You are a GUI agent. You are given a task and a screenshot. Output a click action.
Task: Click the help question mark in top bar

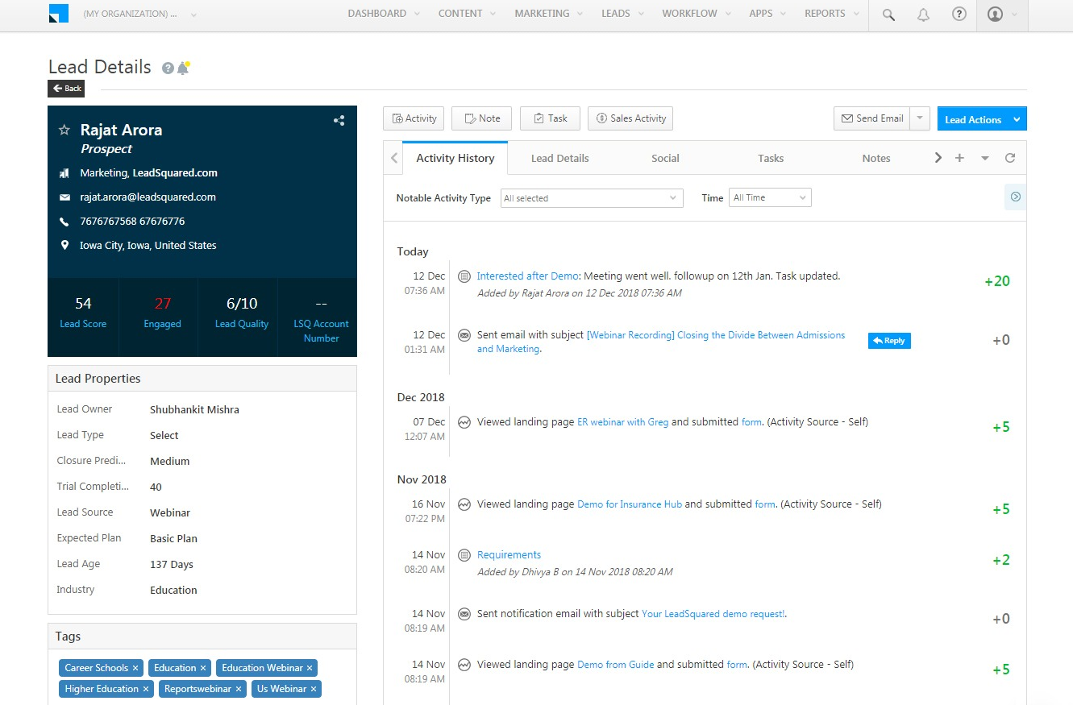[959, 14]
